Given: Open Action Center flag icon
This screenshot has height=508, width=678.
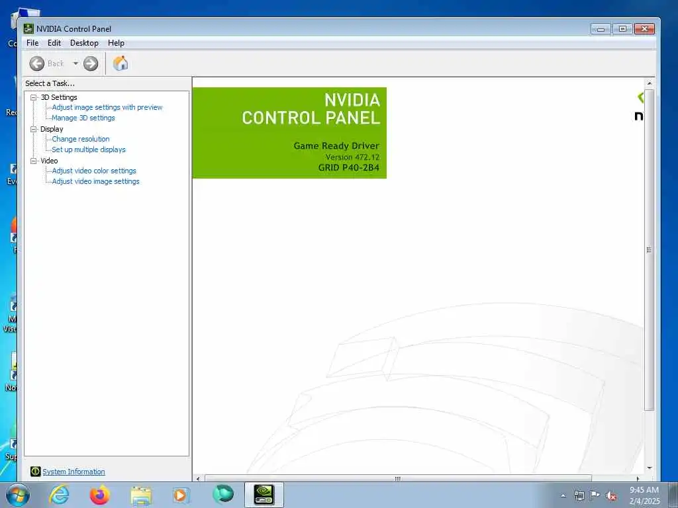Looking at the screenshot, I should click(595, 495).
